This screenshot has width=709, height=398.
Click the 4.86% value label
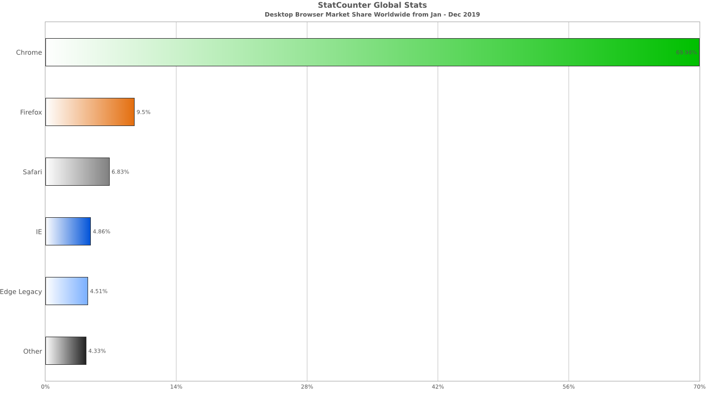(101, 232)
